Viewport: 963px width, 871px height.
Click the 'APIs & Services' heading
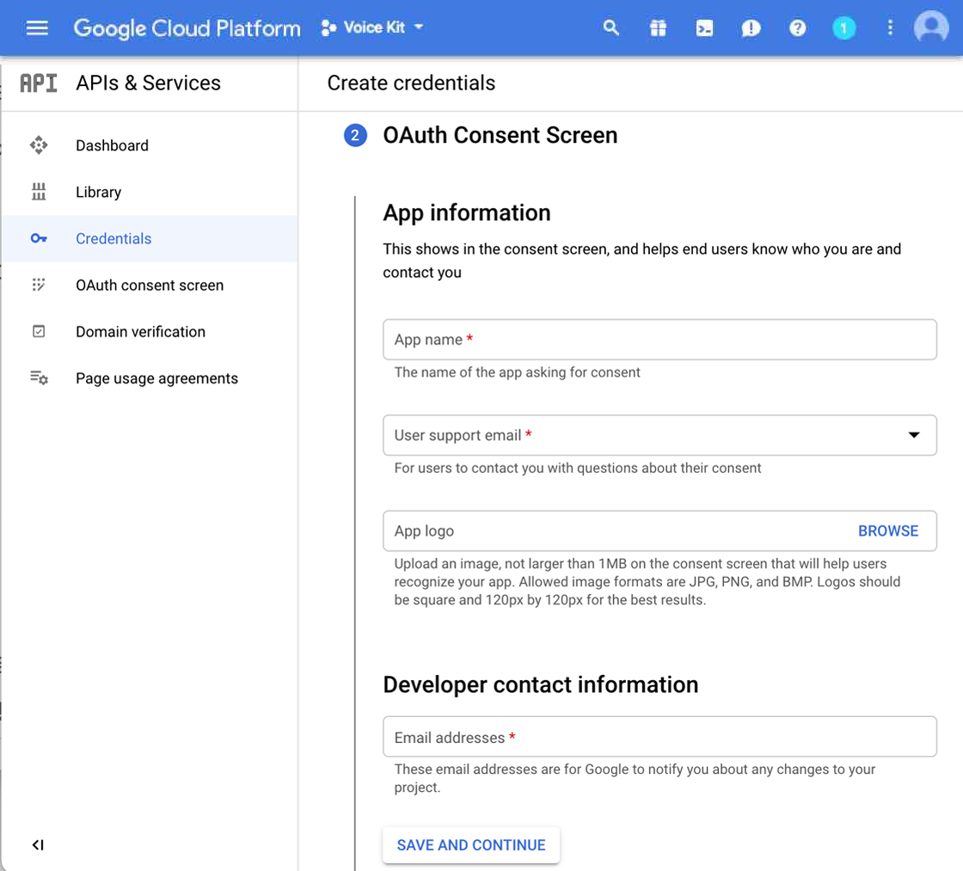coord(148,83)
